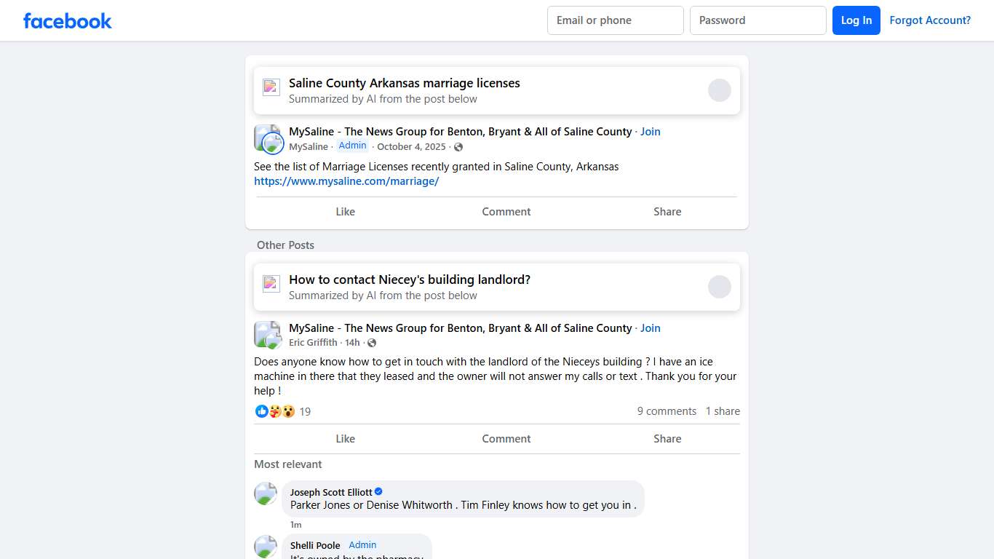Click the thumbs up reaction icon under Eric's post

coord(261,411)
